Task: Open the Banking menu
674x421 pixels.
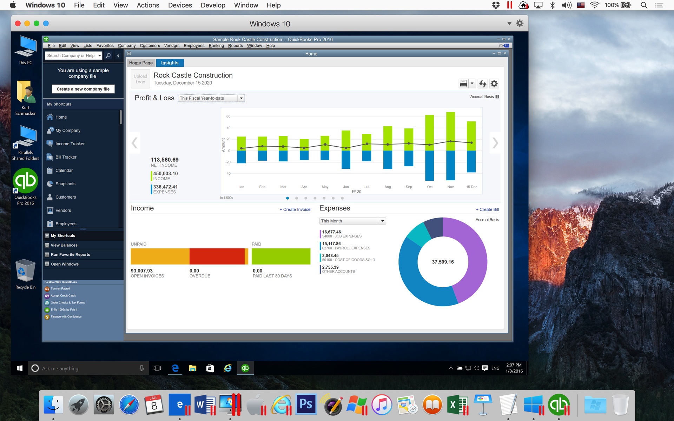Action: 216,46
